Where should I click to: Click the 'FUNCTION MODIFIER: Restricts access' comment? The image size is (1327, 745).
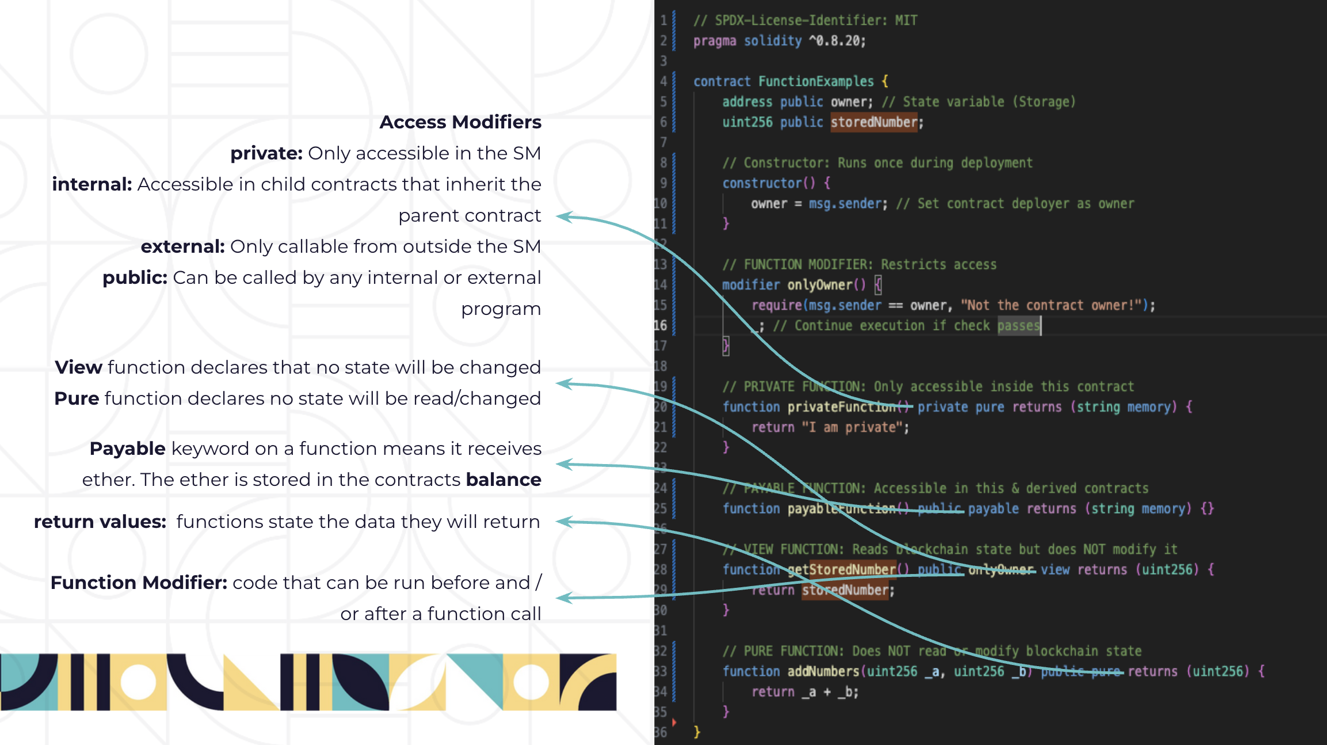pos(859,265)
